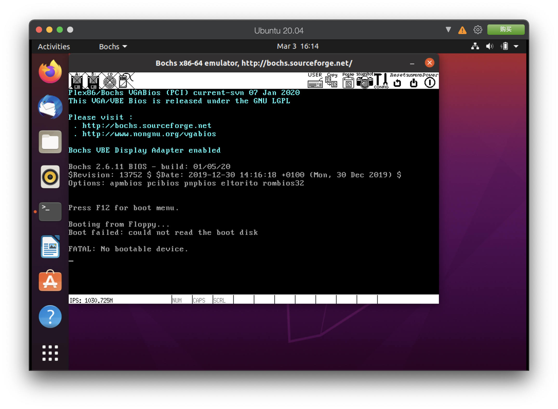Click the 'FATAL: No bootable device.' line
Image resolution: width=558 pixels, height=409 pixels.
click(x=128, y=249)
